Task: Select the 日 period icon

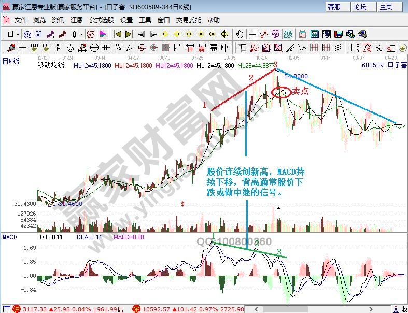Action: coord(10,34)
